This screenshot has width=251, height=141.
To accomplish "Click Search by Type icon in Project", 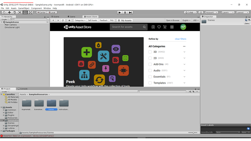I will (190, 91).
